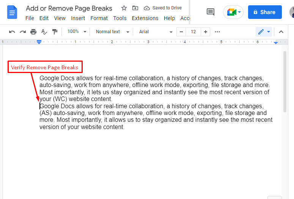Click the Move to folder icon
This screenshot has height=199, width=294.
click(135, 8)
